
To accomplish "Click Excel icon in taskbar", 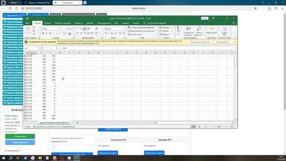I will (76, 158).
